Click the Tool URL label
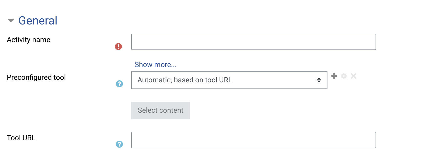The image size is (439, 154). (21, 138)
